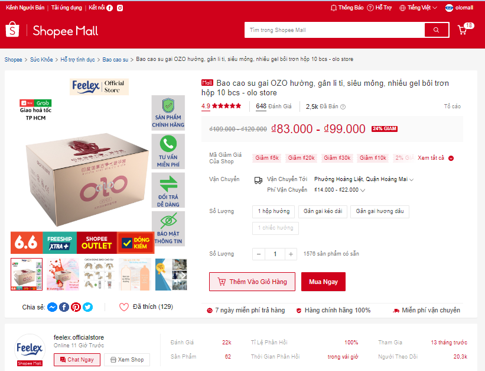
Task: Open the Thông Báo notifications menu
Action: 347,8
